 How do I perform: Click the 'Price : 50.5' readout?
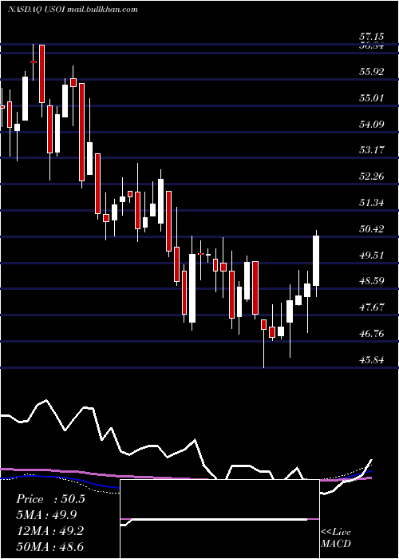click(x=50, y=499)
